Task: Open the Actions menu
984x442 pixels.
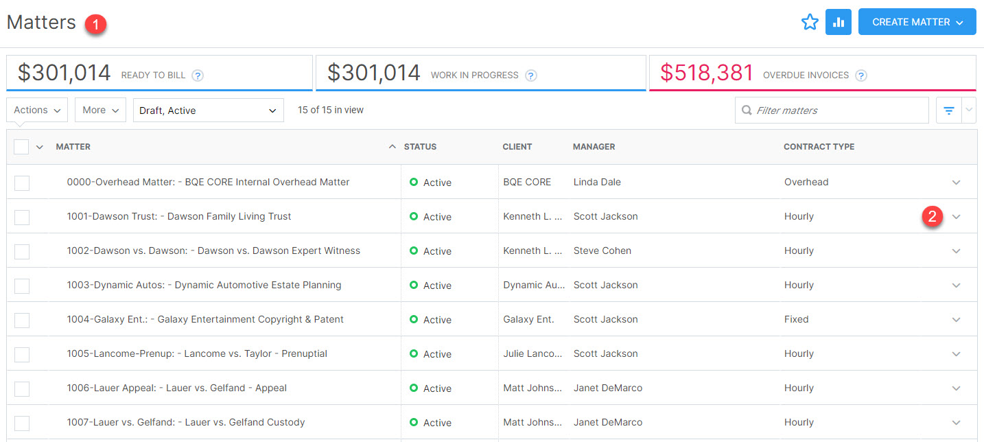Action: 37,110
